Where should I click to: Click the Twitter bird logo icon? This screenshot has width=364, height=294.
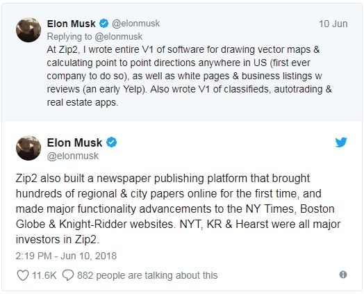(x=341, y=142)
